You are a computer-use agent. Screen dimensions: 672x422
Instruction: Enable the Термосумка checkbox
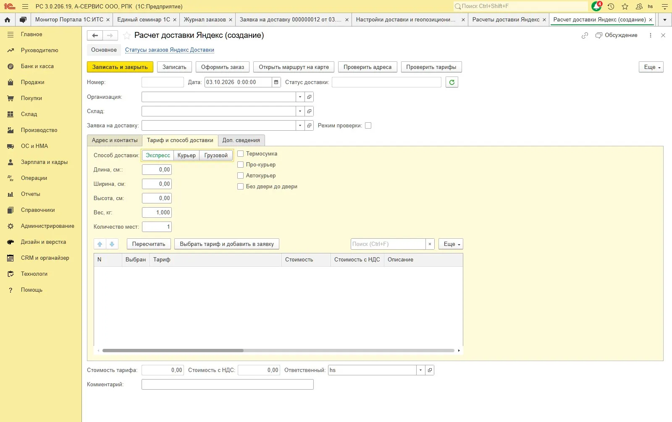241,154
